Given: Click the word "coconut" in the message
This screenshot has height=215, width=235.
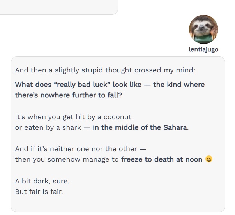Looking at the screenshot, I should 118,117.
